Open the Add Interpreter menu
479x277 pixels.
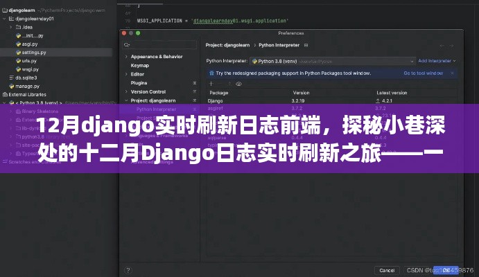click(437, 61)
